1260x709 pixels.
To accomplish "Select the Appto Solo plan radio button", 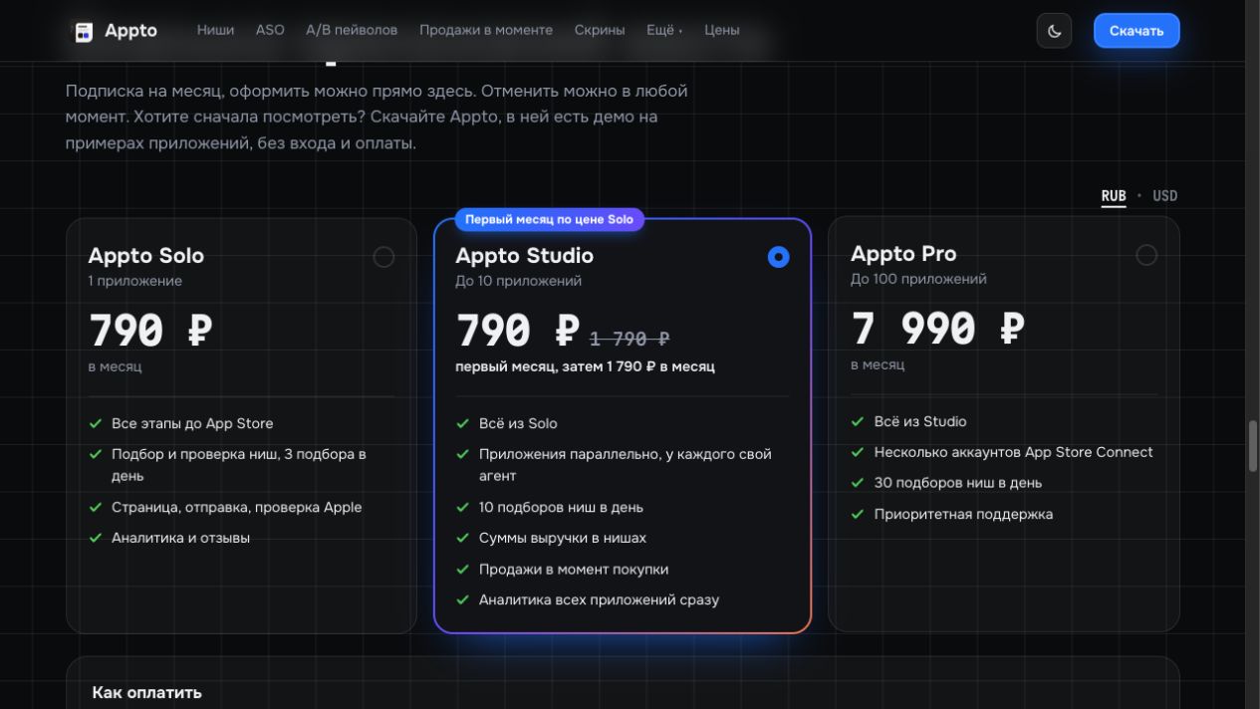I will (x=383, y=257).
